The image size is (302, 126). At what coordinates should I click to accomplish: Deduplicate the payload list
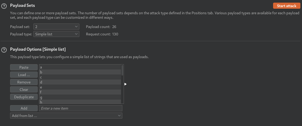24,97
